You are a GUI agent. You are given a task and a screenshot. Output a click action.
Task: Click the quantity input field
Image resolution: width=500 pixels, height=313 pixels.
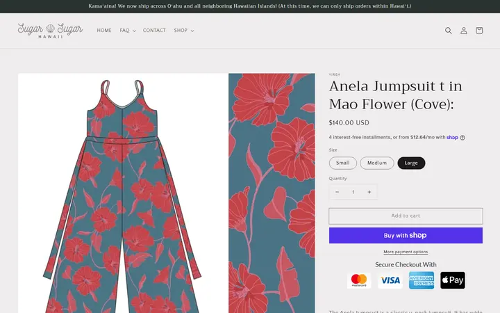353,192
